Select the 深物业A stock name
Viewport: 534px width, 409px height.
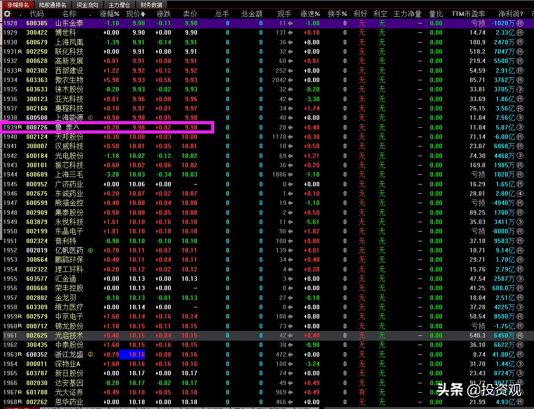pyautogui.click(x=68, y=364)
